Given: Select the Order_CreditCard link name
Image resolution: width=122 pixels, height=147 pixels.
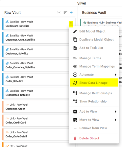Looking at the screenshot, I should [16, 122].
